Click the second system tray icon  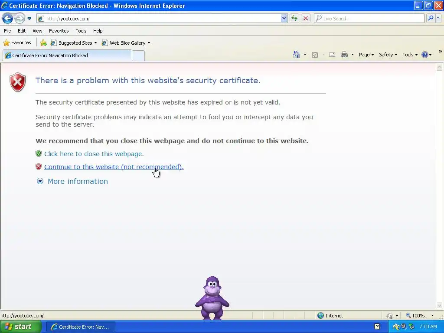[x=404, y=326]
